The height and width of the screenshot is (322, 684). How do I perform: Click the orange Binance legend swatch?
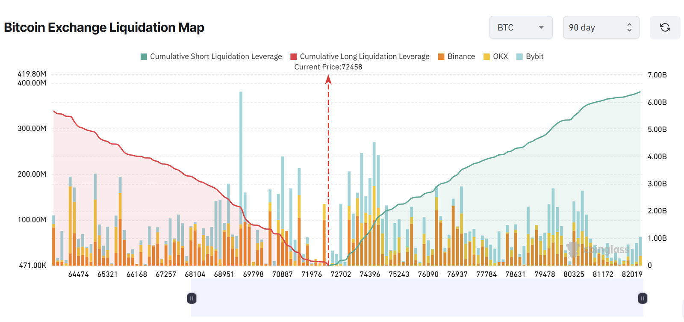(441, 56)
